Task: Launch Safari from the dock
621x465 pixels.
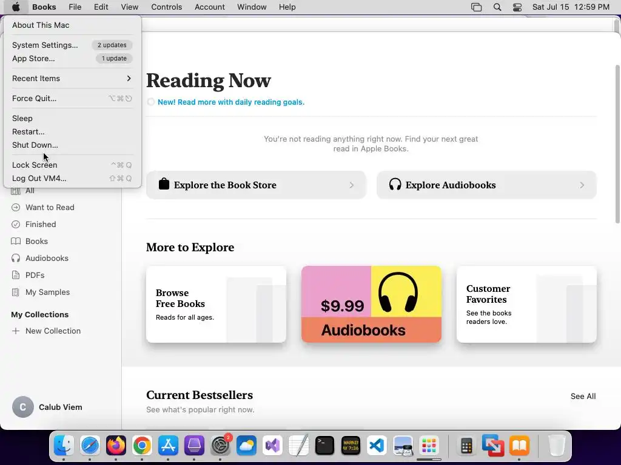Action: (90, 446)
